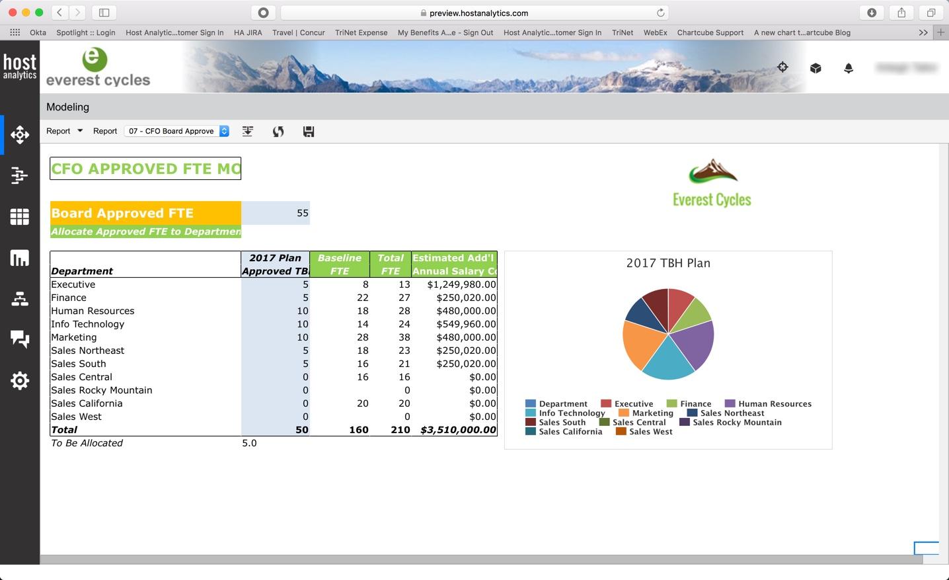Open the 07 - CFO Board Approve selector
Viewport: 949px width, 580px height.
[x=176, y=131]
